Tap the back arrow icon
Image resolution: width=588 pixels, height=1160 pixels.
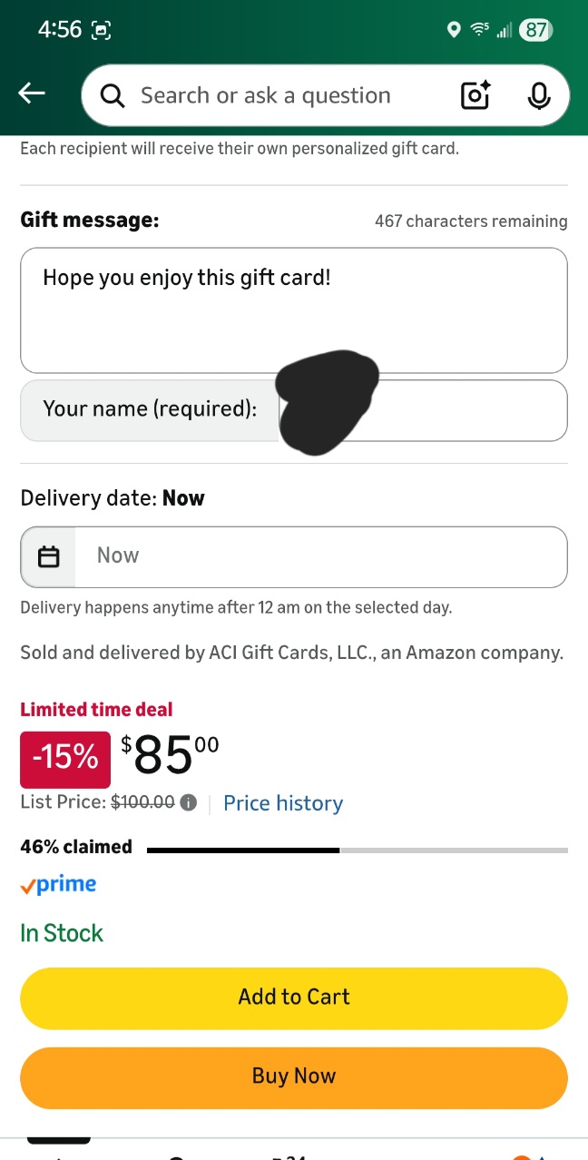(32, 93)
